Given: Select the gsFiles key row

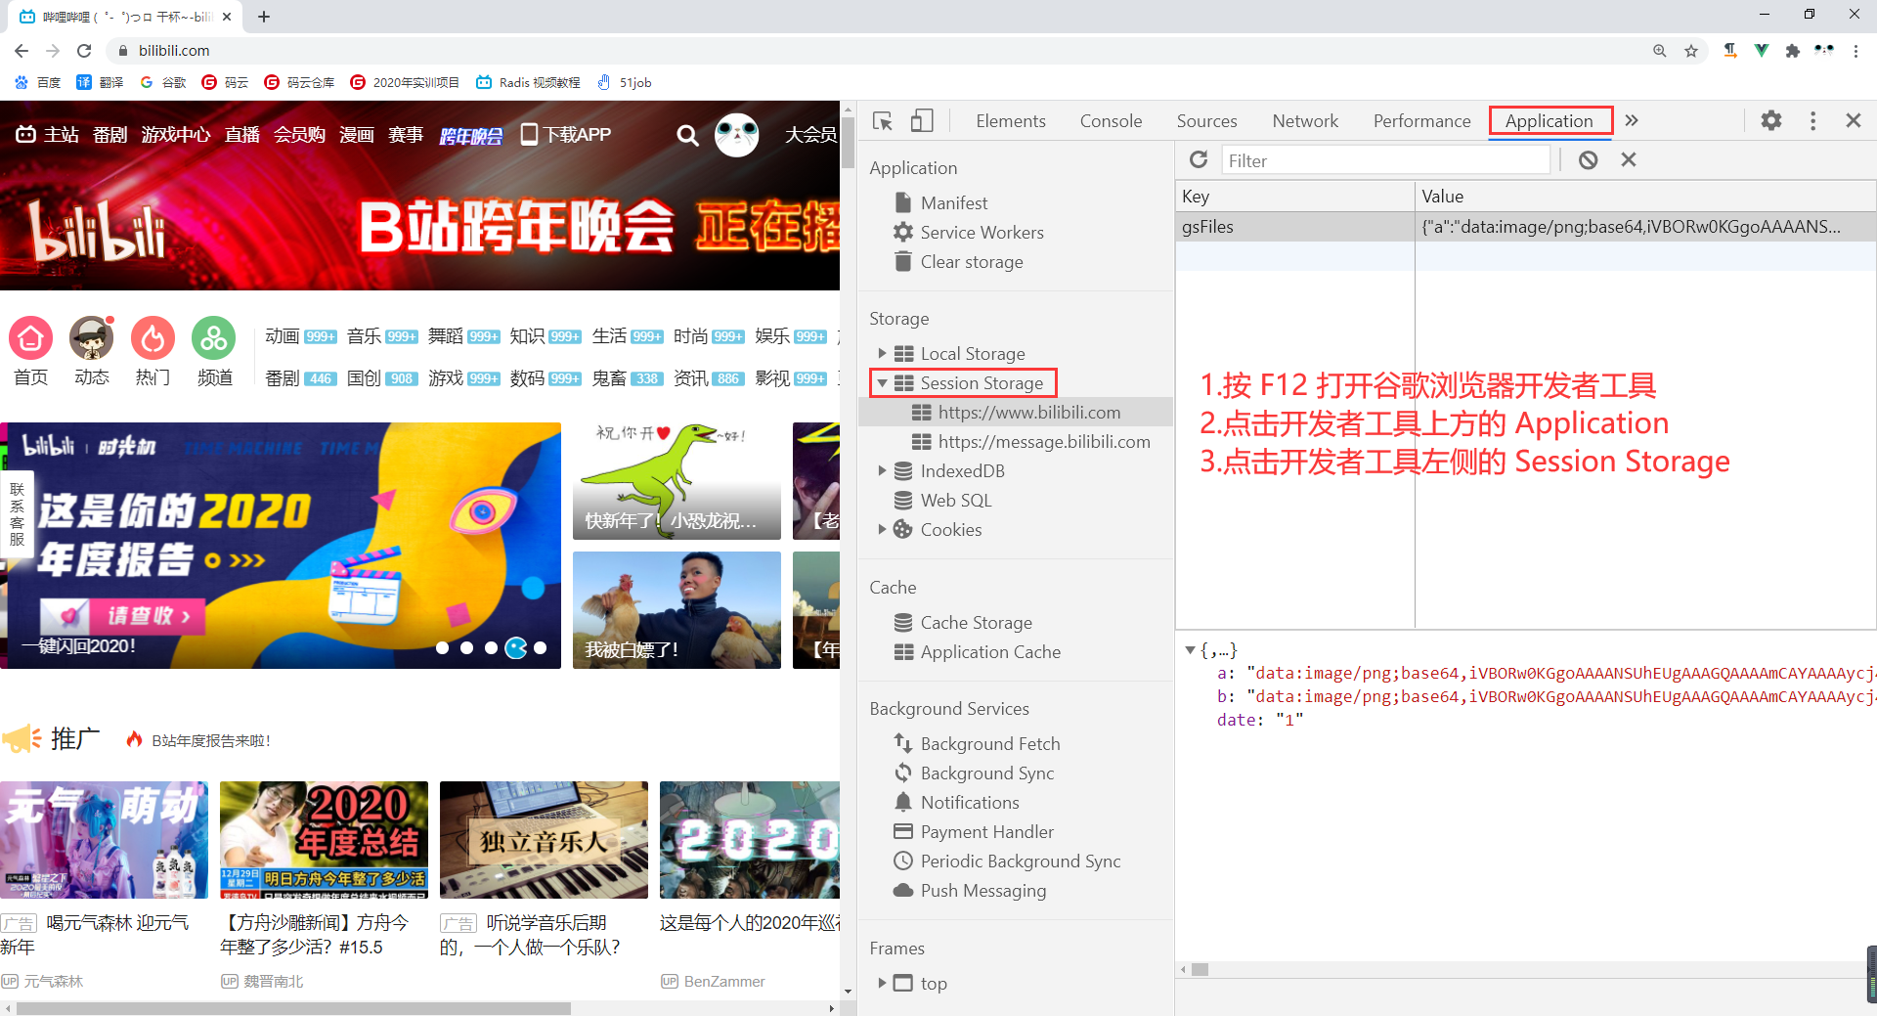Looking at the screenshot, I should 1525,227.
